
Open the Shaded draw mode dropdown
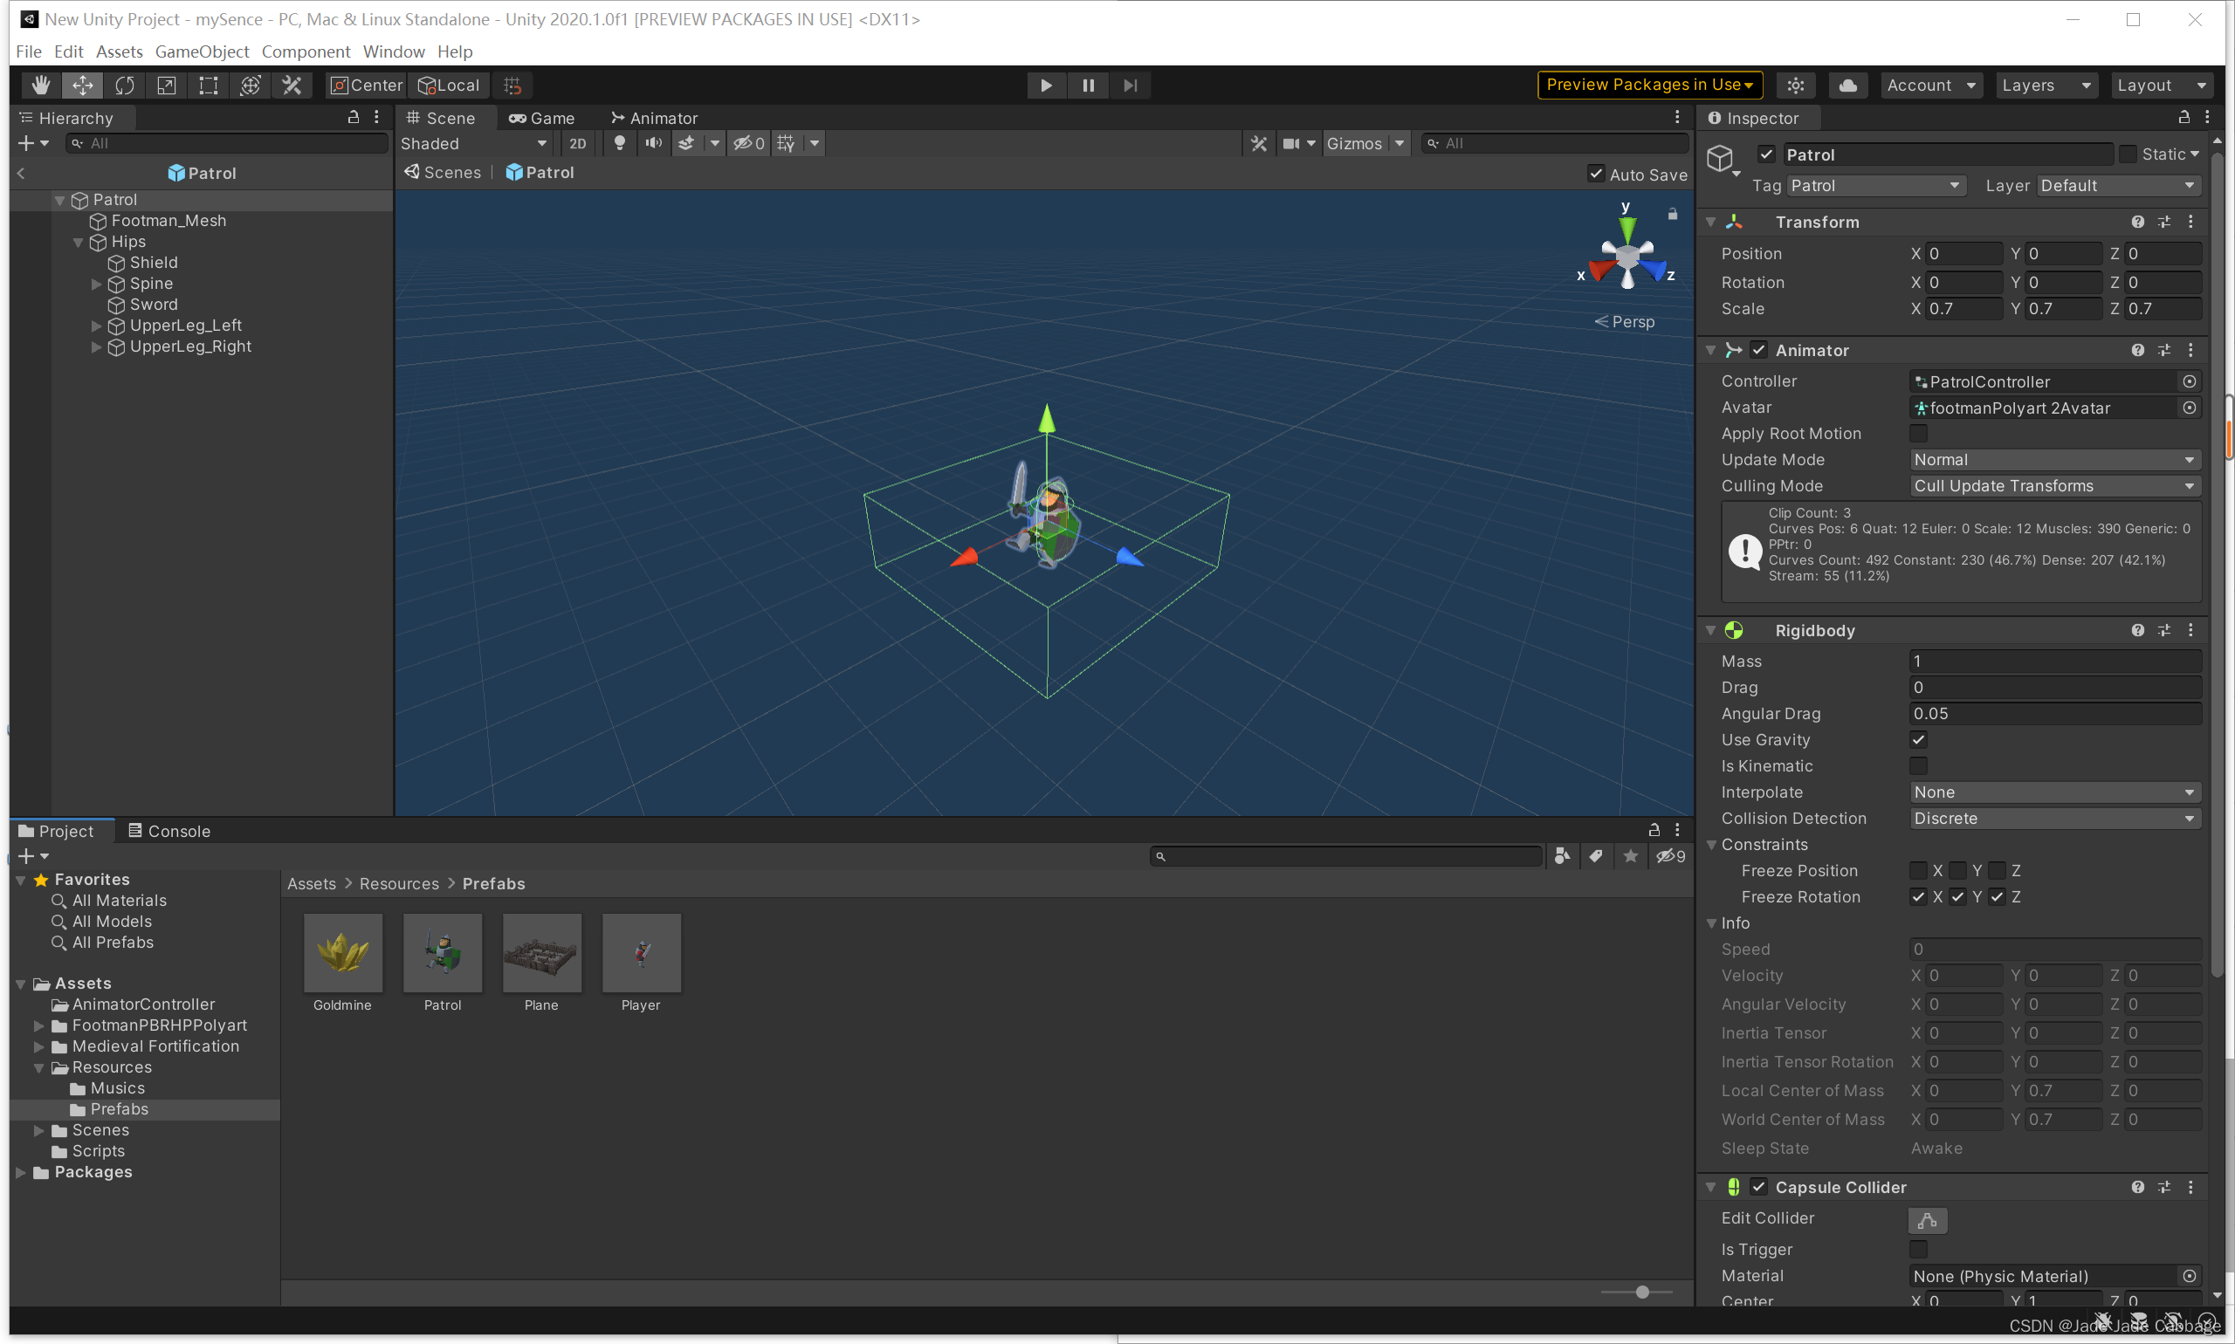tap(474, 143)
